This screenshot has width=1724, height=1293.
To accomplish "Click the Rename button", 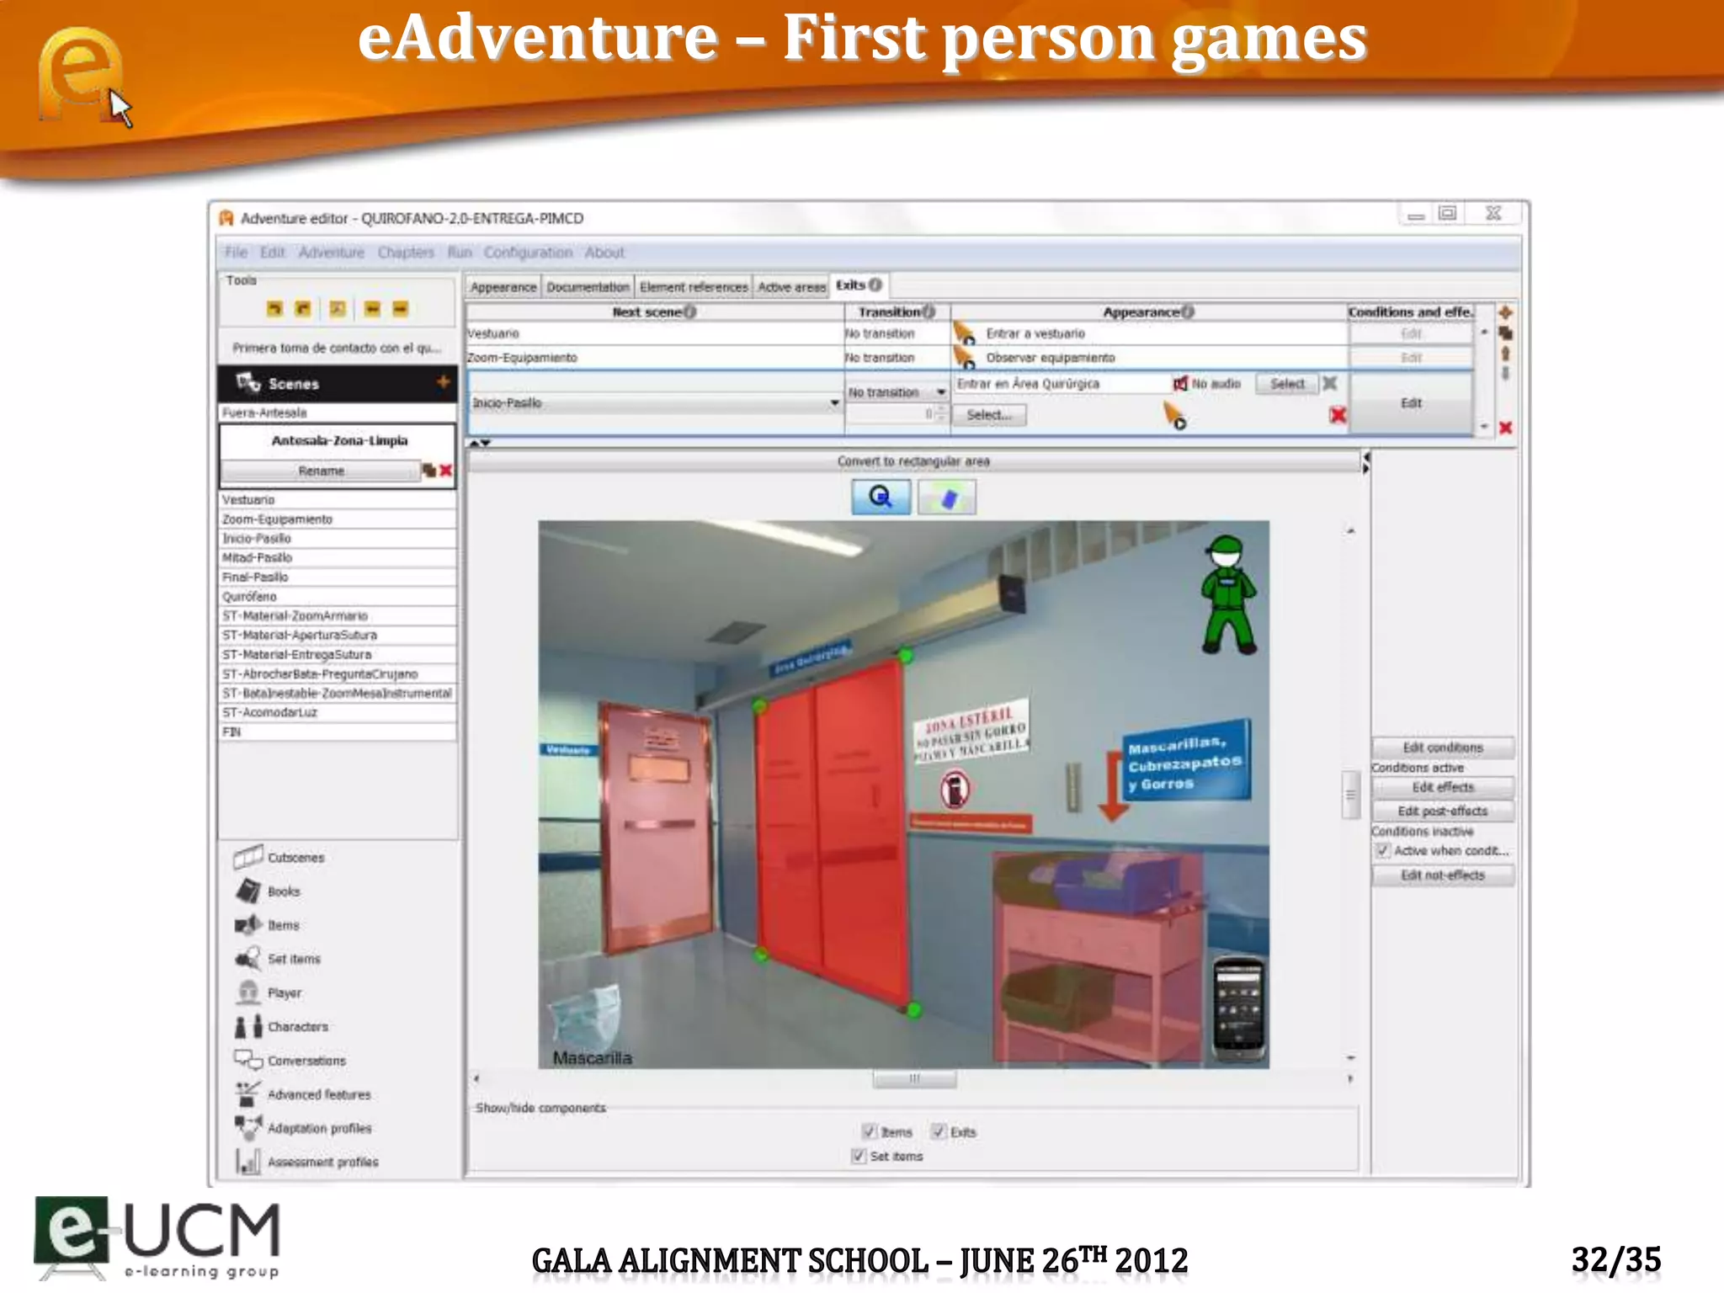I will pos(321,471).
